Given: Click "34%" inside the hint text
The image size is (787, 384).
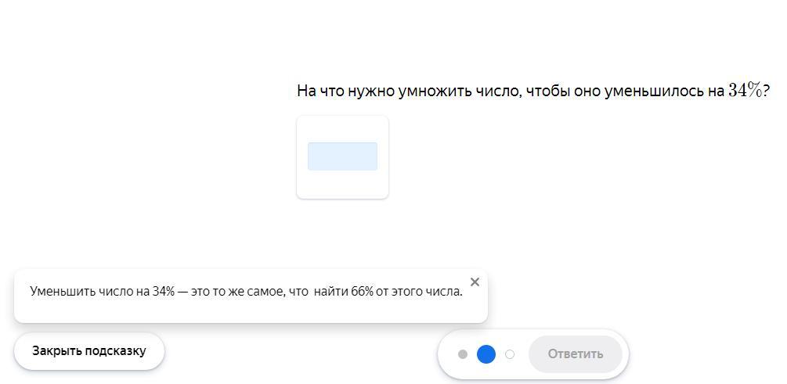Looking at the screenshot, I should tap(164, 292).
